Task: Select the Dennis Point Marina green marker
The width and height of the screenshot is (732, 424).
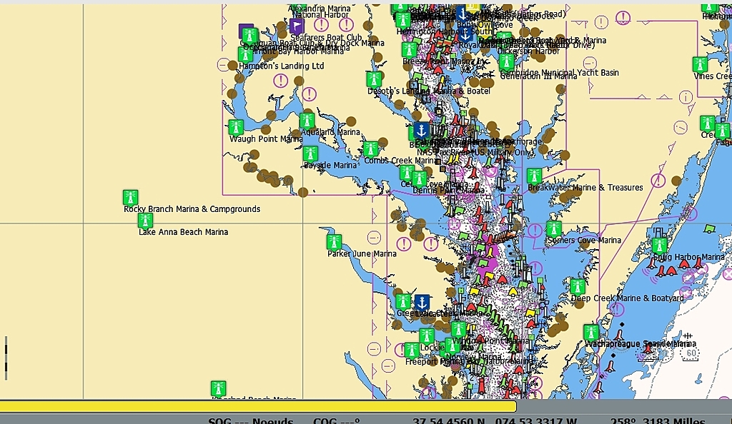Action: pyautogui.click(x=419, y=179)
